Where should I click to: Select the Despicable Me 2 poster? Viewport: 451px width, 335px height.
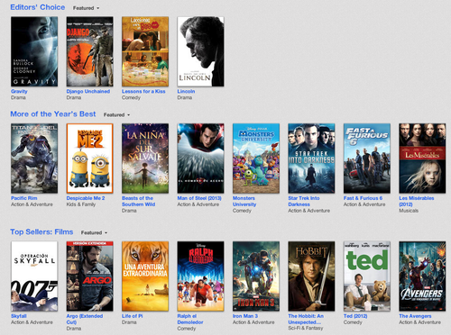pyautogui.click(x=90, y=158)
